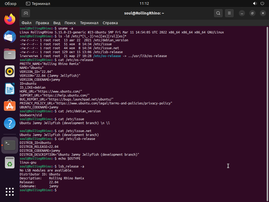This screenshot has height=202, width=269.
Task: Open the Help icon in the dock
Action: (10, 123)
